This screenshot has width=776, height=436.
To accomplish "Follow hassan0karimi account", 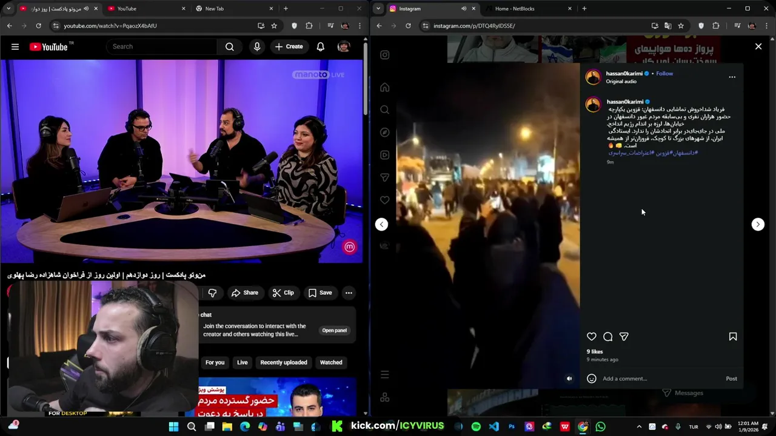I will point(664,73).
